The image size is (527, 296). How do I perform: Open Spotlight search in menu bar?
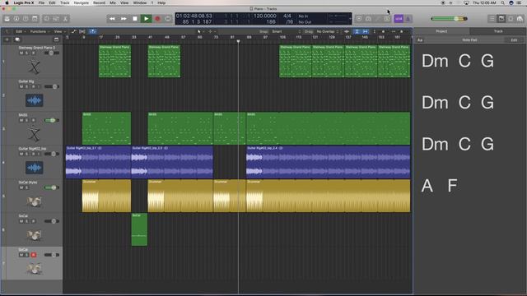coord(502,2)
